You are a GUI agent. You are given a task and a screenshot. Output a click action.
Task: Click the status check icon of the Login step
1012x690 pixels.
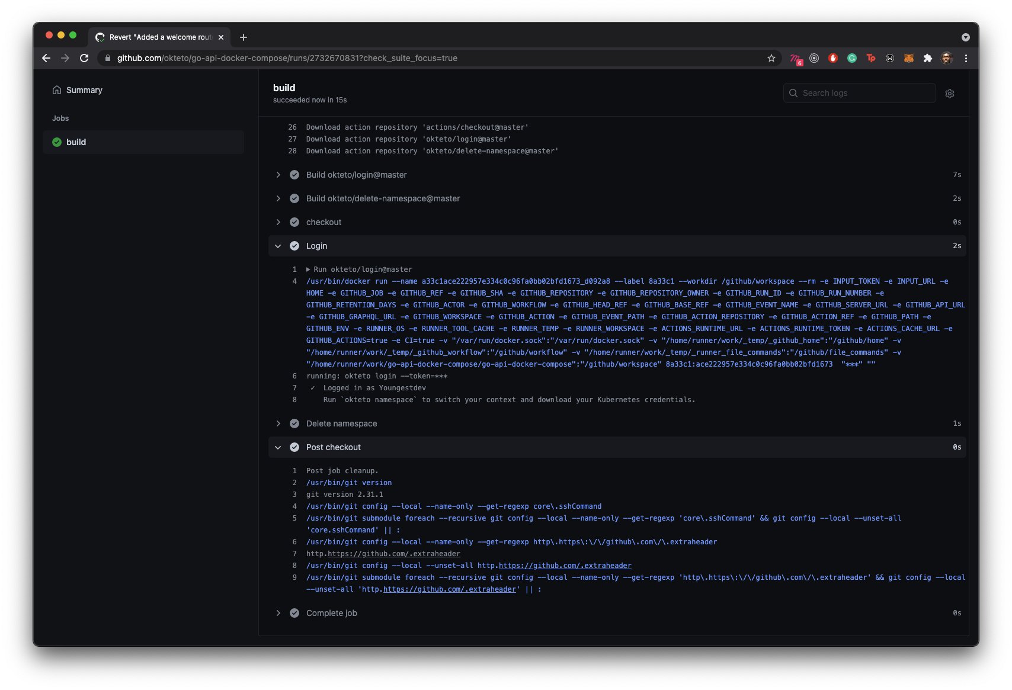pos(294,246)
